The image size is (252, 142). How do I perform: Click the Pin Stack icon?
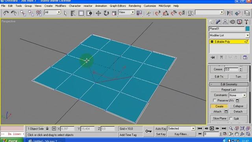[213, 57]
